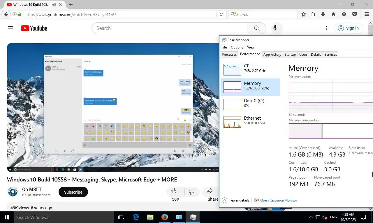
Task: Open YouTube settings three-dot menu
Action: (x=326, y=28)
